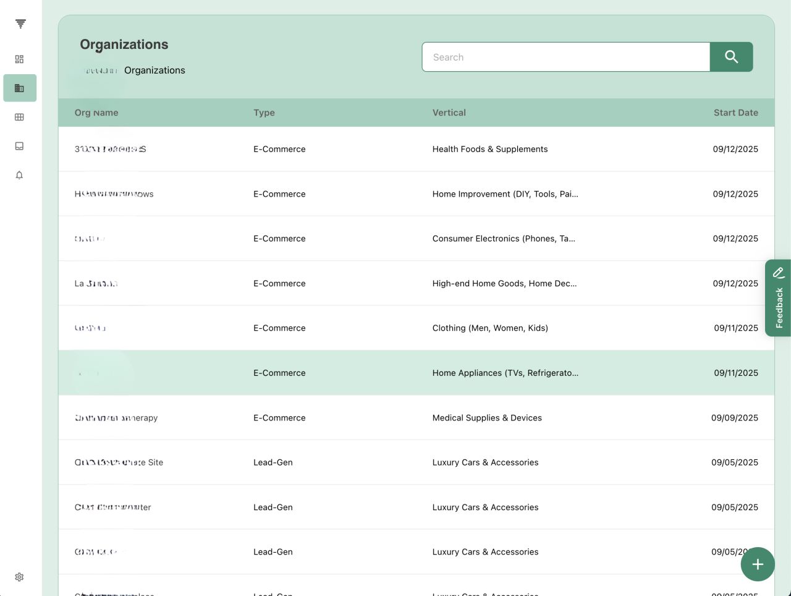Focus the Search input field
The width and height of the screenshot is (791, 596).
[x=566, y=57]
